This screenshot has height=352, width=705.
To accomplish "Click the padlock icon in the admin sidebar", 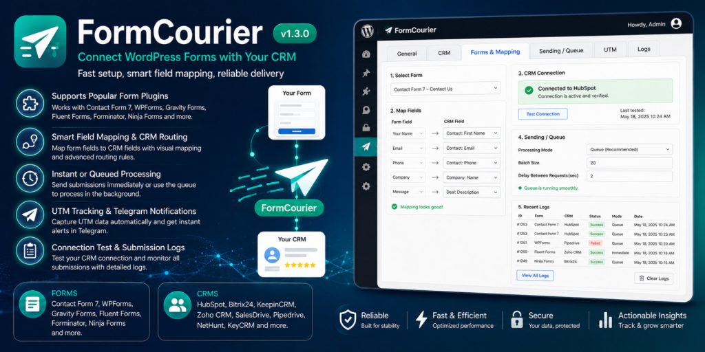I will click(x=366, y=128).
